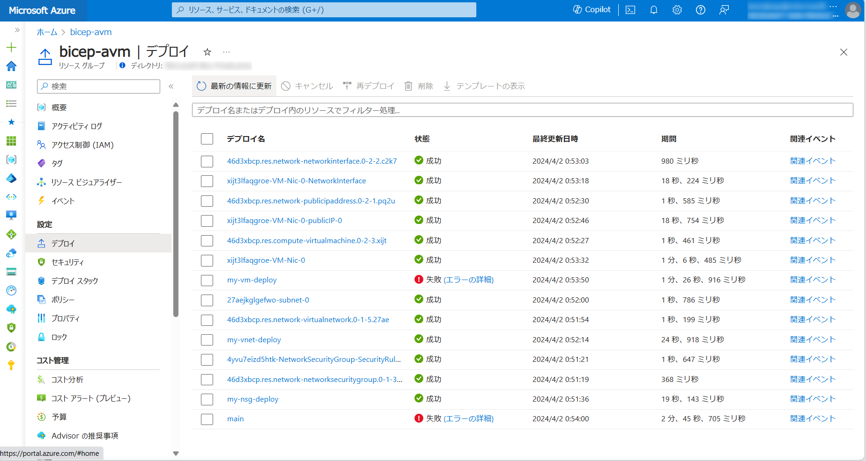The image size is (866, 461).
Task: Toggle the select-all checkbox in header
Action: (x=207, y=139)
